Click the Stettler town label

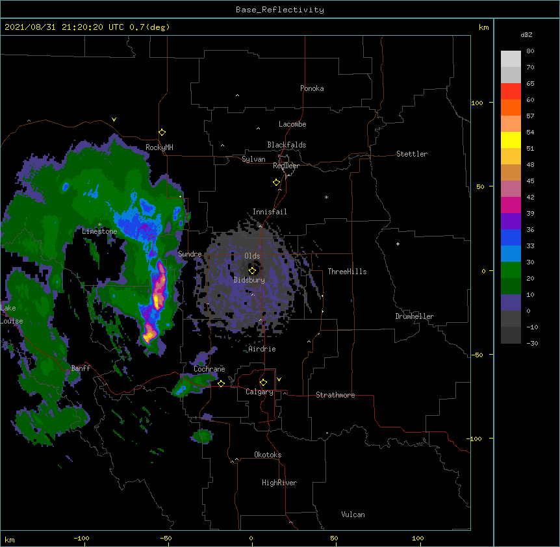click(x=412, y=154)
